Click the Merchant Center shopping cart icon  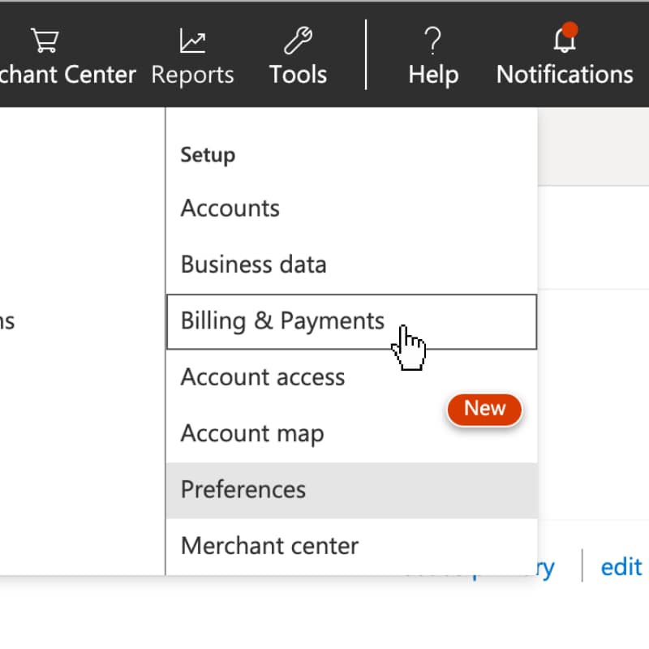coord(45,40)
